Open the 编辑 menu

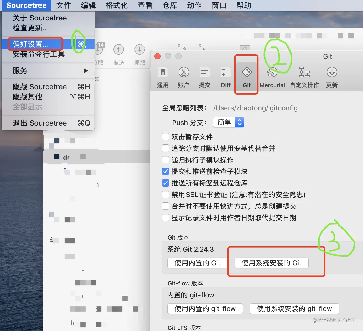(x=88, y=5)
